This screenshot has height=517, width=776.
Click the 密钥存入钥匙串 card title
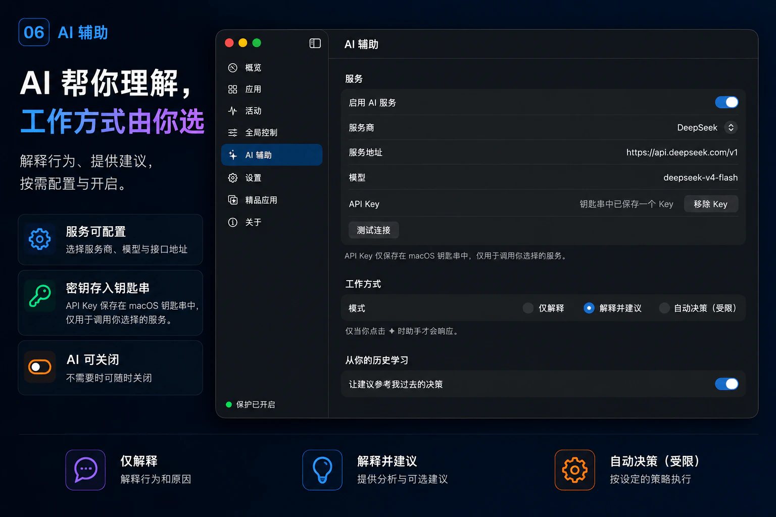(108, 288)
